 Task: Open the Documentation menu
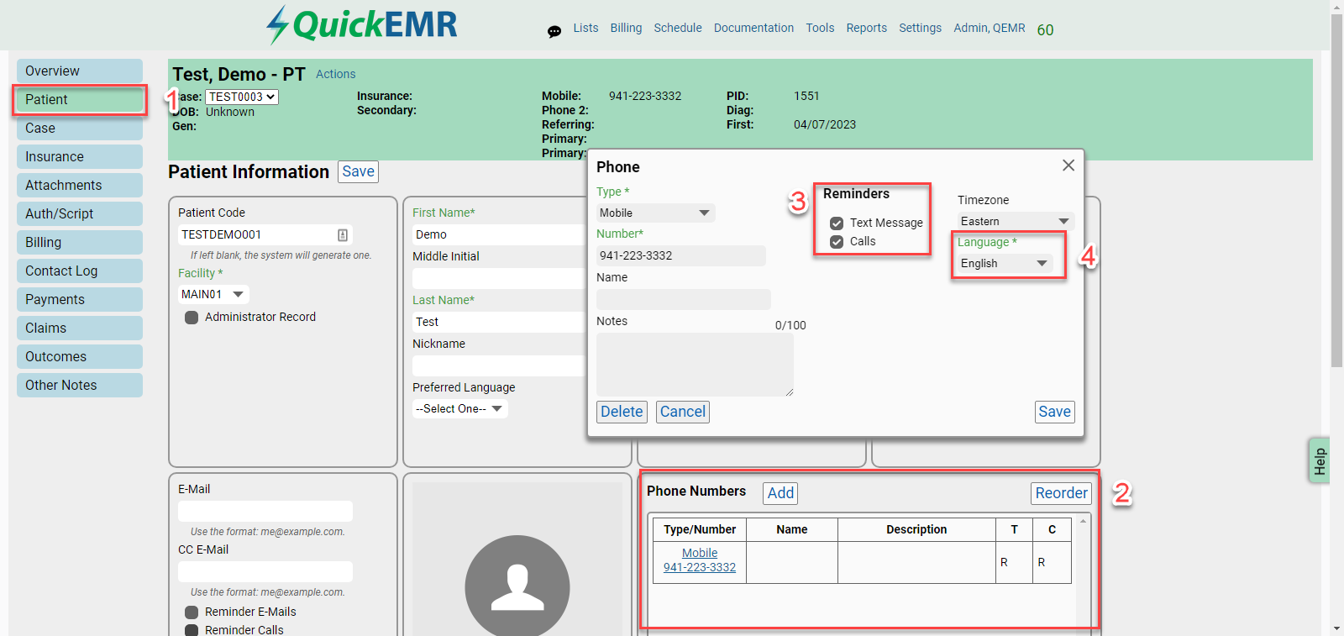tap(753, 28)
